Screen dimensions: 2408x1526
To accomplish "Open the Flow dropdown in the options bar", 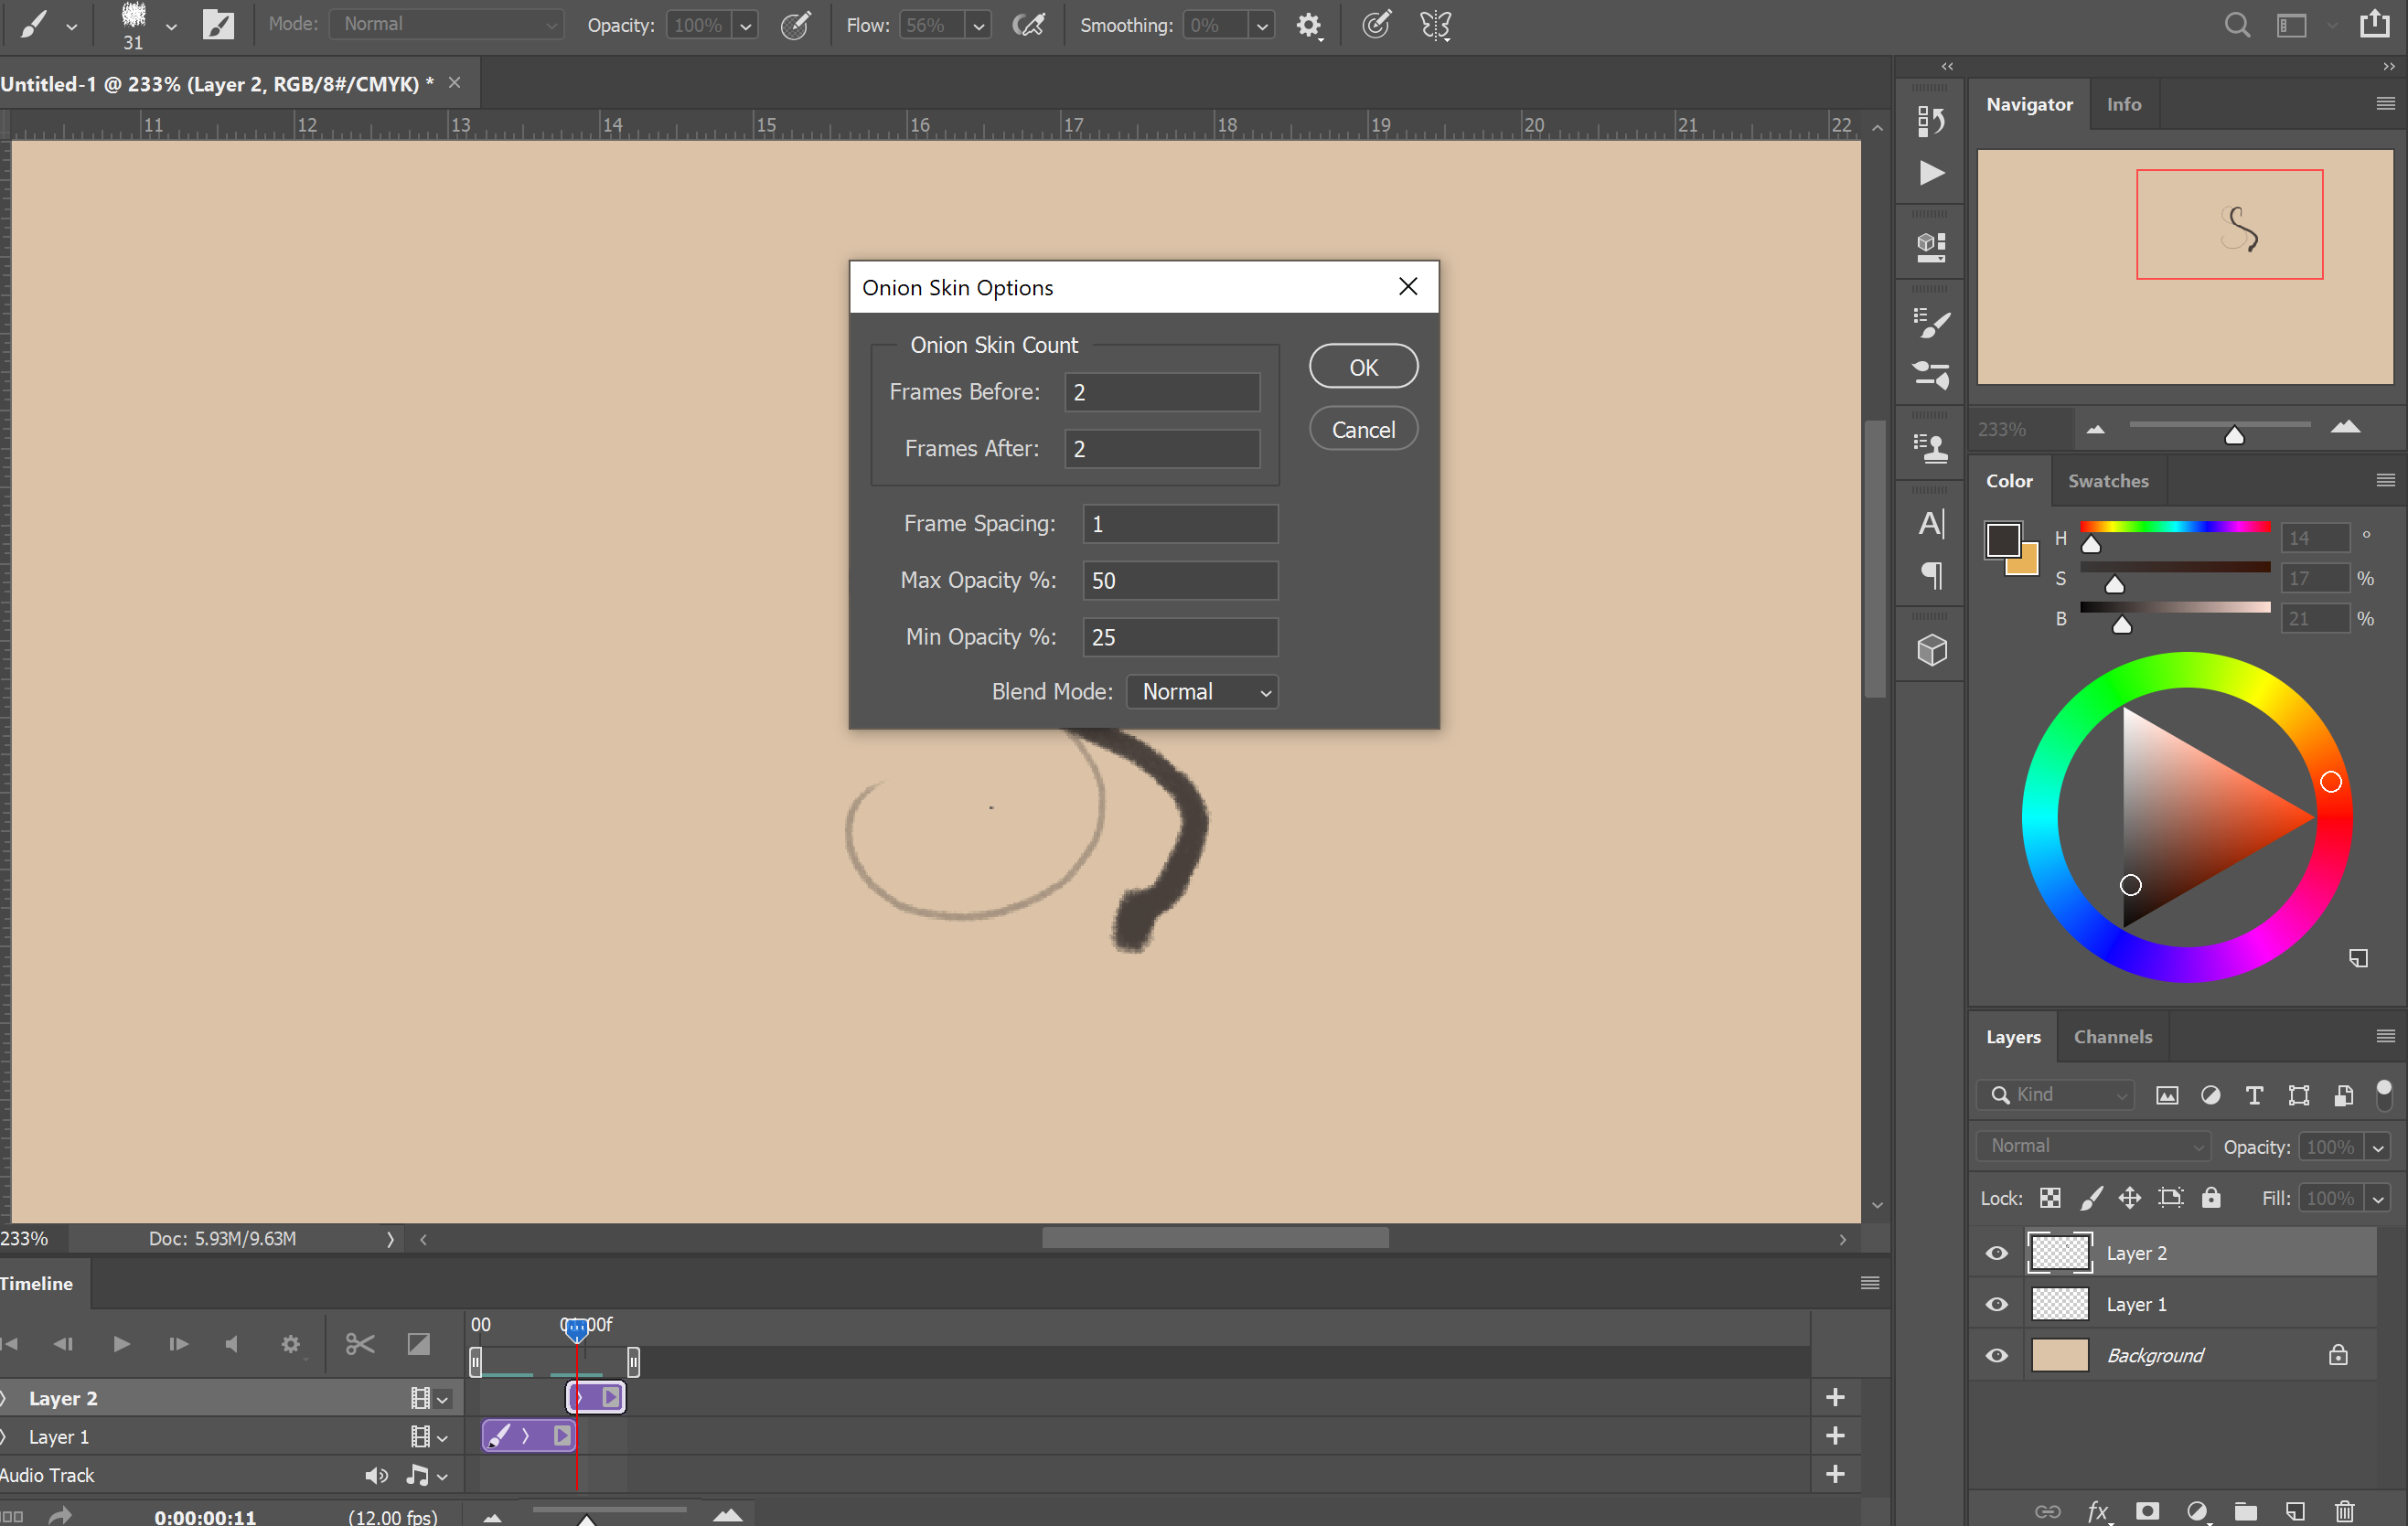I will 978,25.
